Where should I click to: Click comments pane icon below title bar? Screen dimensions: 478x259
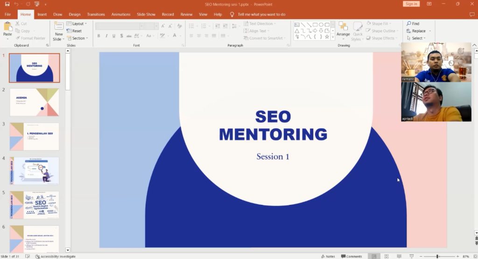pyautogui.click(x=472, y=14)
